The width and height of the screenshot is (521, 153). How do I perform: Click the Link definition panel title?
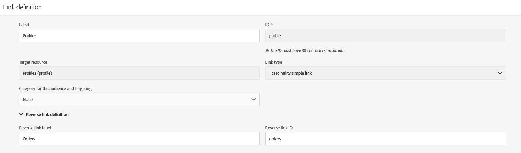click(x=22, y=7)
